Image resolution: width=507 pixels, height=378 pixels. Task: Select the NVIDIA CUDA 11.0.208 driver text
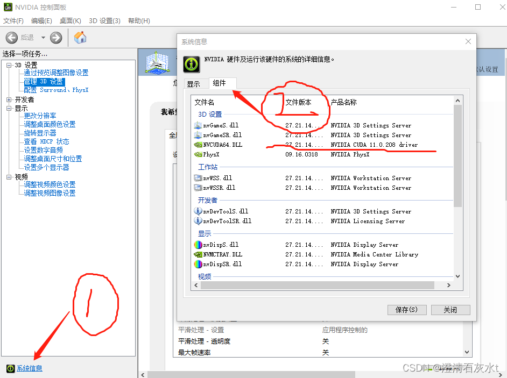[x=374, y=145]
